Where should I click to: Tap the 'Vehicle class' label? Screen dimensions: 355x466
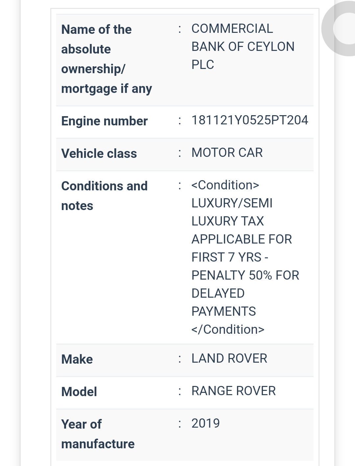99,153
